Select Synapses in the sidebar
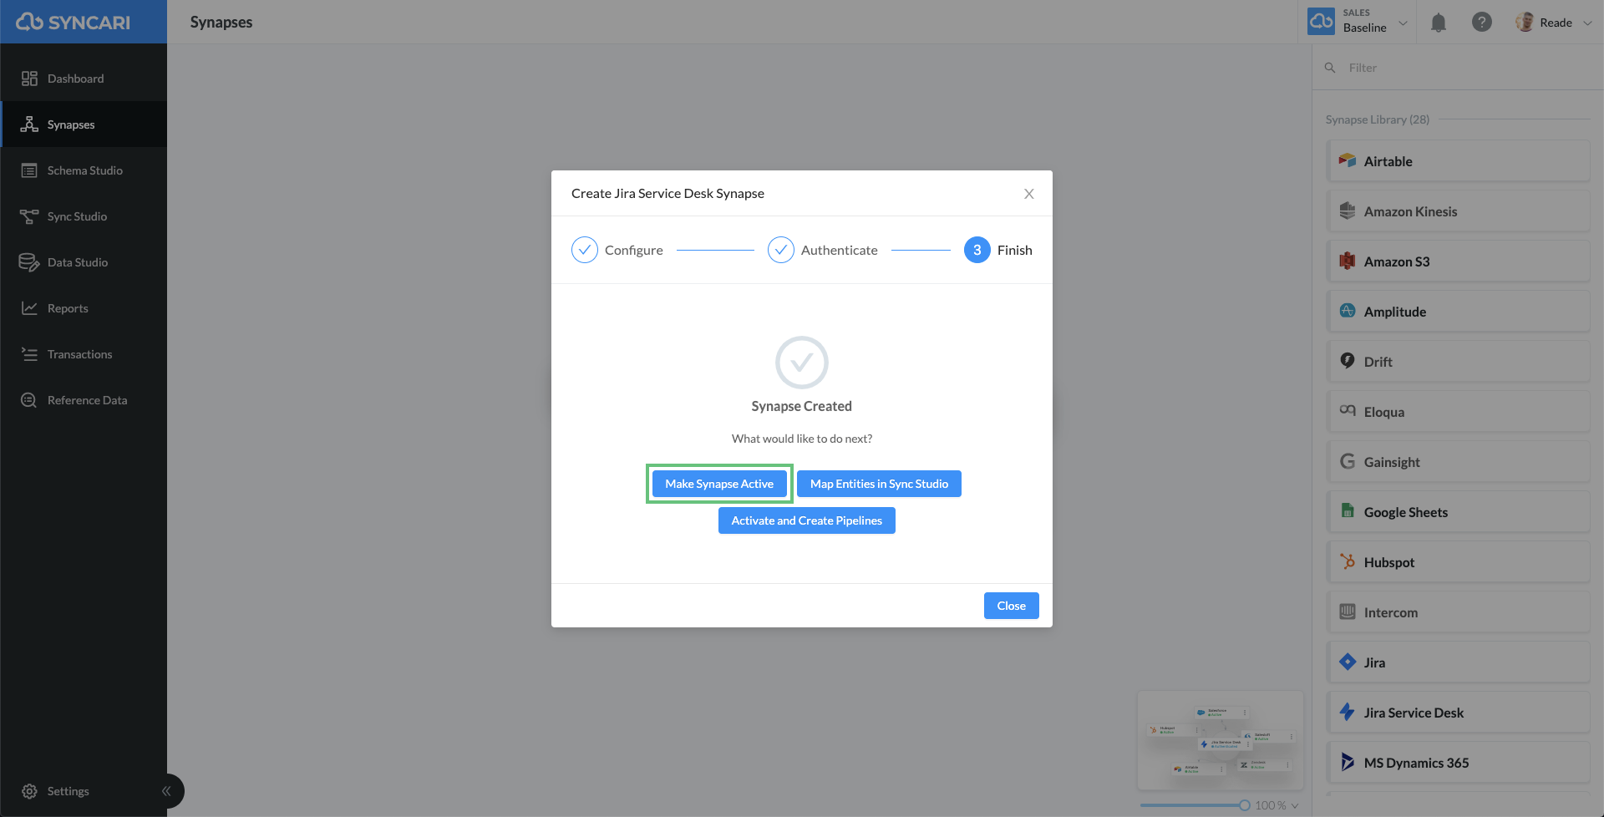1604x817 pixels. coord(84,124)
